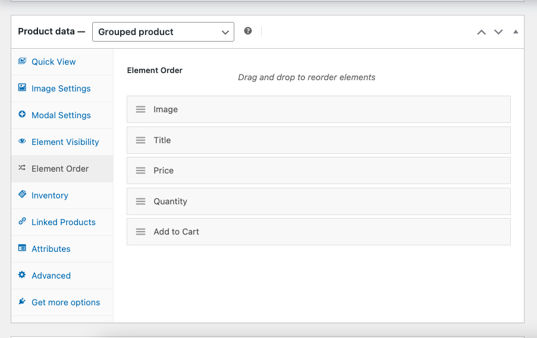Click the help question mark icon
This screenshot has height=338, width=537.
[x=248, y=31]
